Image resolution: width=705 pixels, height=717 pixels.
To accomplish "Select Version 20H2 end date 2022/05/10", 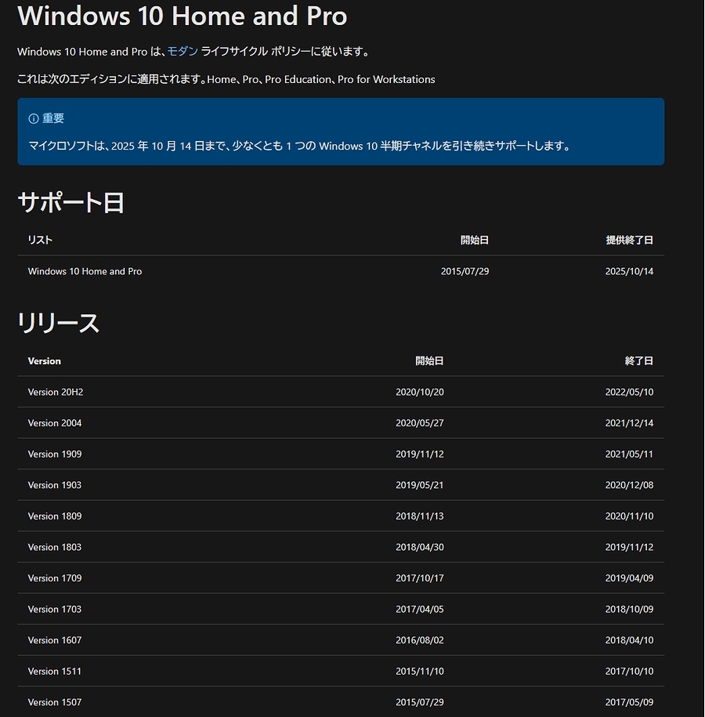I will click(x=629, y=392).
